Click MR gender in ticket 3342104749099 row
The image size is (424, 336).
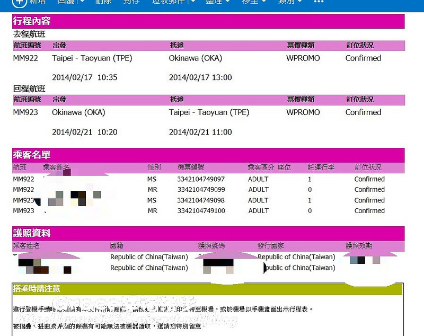tap(152, 190)
